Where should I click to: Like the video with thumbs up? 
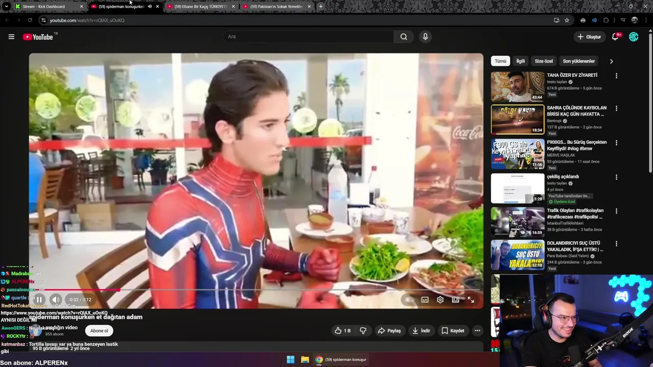tap(342, 331)
